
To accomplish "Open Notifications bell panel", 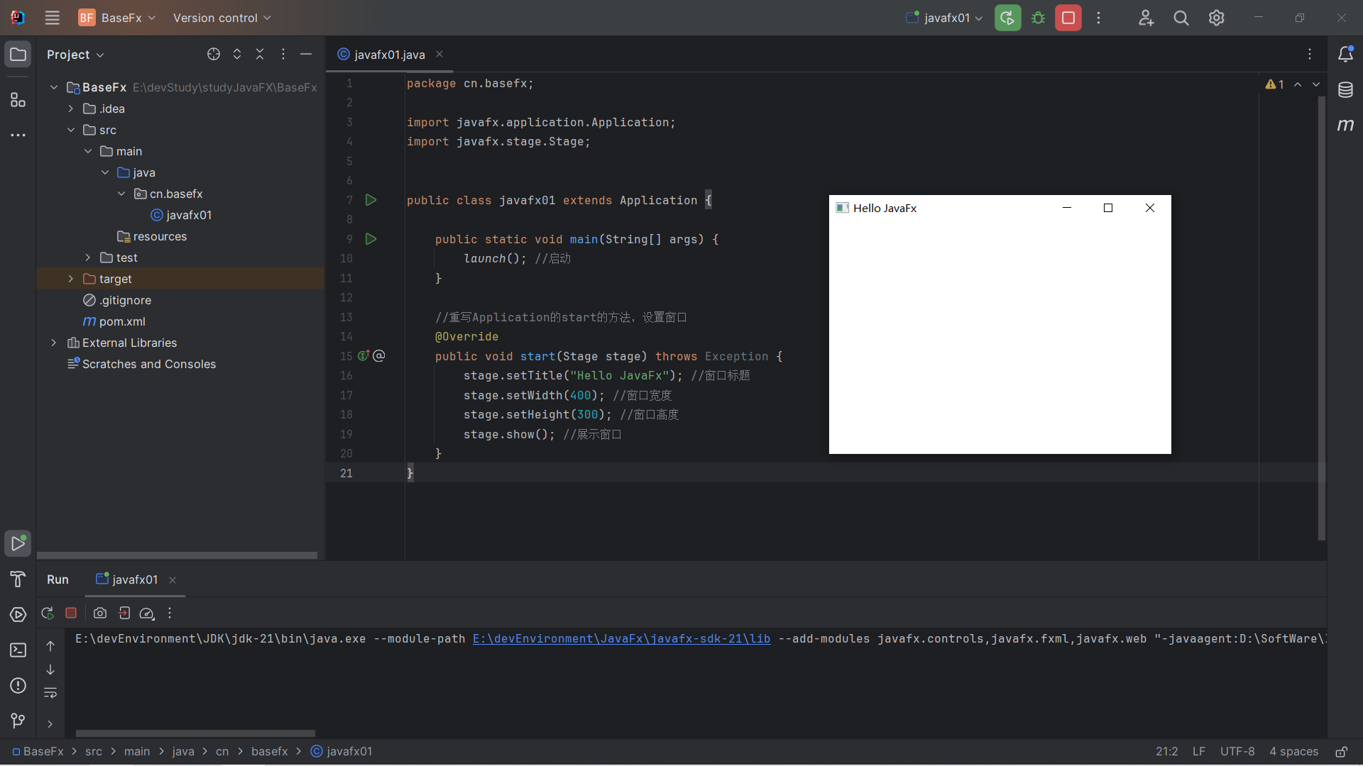I will coord(1345,55).
